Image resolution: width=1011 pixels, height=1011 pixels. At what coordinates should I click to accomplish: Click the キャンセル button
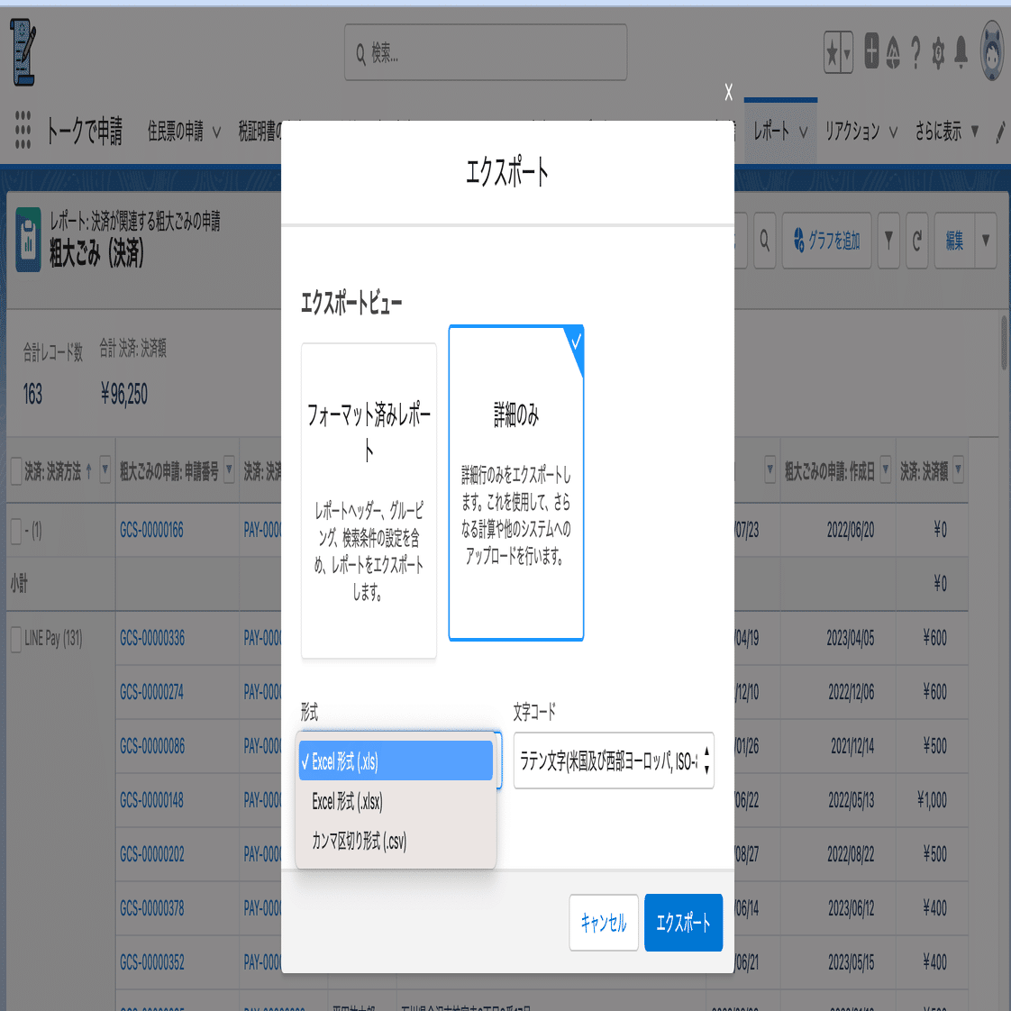click(604, 923)
